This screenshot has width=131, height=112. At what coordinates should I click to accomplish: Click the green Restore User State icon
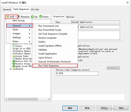[14, 61]
